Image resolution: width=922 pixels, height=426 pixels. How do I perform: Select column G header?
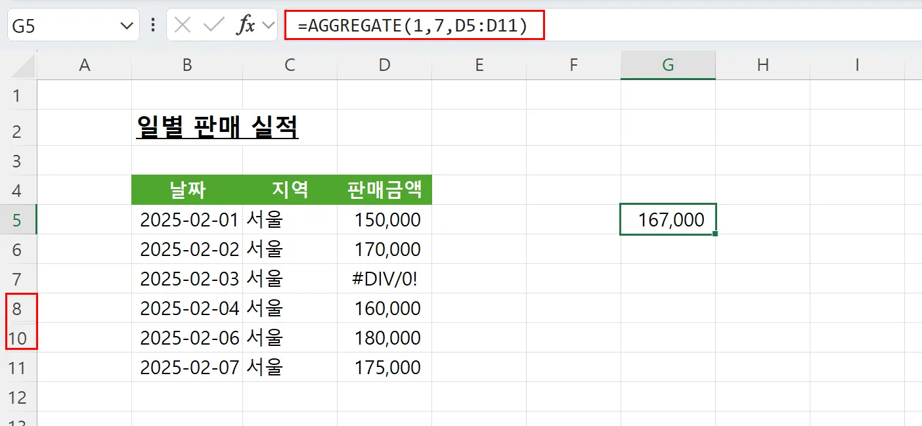667,65
